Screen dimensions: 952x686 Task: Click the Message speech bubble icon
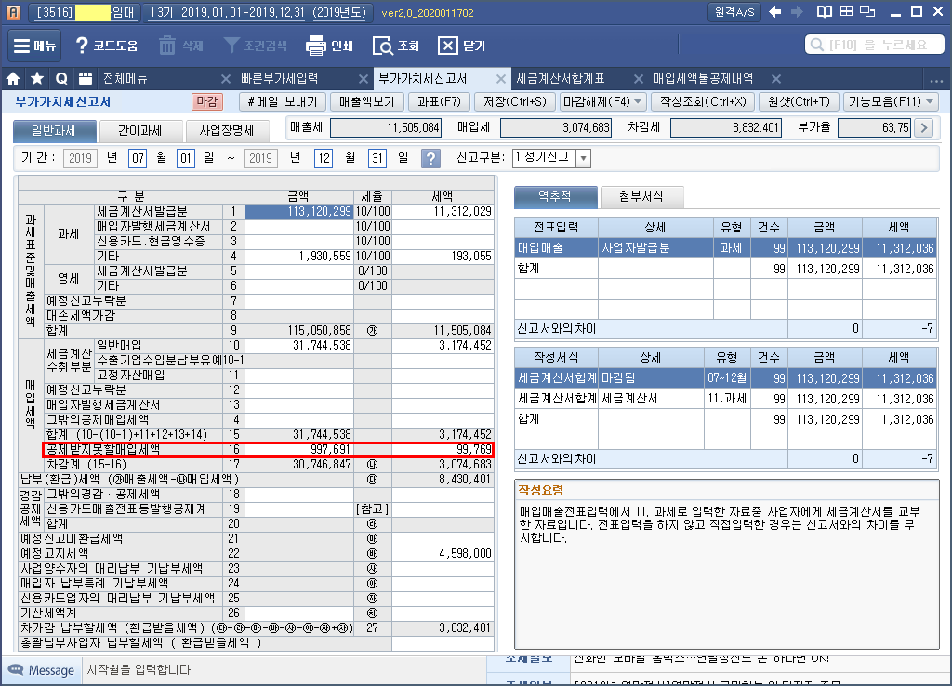(15, 670)
